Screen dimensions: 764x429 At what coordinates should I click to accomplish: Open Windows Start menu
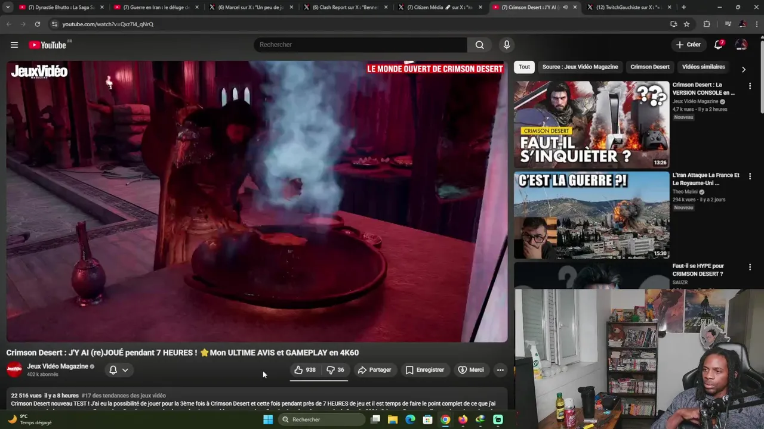click(x=268, y=419)
